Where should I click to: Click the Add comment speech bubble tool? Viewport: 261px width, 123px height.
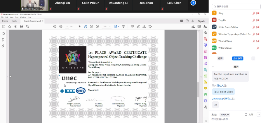point(132,26)
